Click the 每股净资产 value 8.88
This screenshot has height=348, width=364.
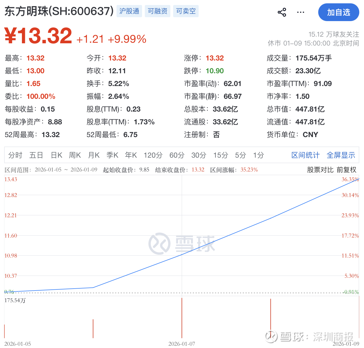pyautogui.click(x=55, y=122)
